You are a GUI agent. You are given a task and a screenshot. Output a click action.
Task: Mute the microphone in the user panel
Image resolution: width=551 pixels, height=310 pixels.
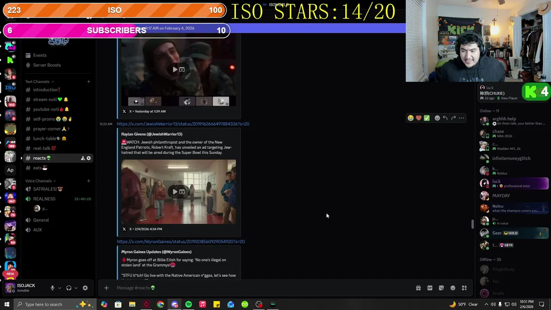click(53, 288)
